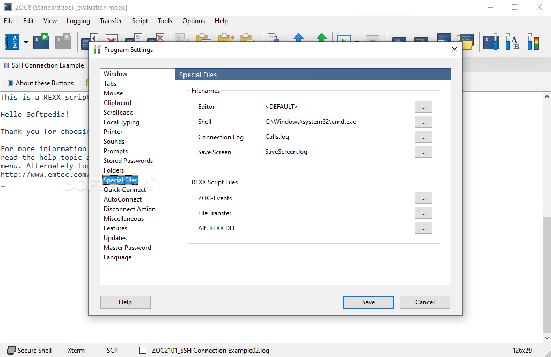The height and width of the screenshot is (357, 551).
Task: Click the green upward arrow toolbar icon
Action: [x=321, y=38]
